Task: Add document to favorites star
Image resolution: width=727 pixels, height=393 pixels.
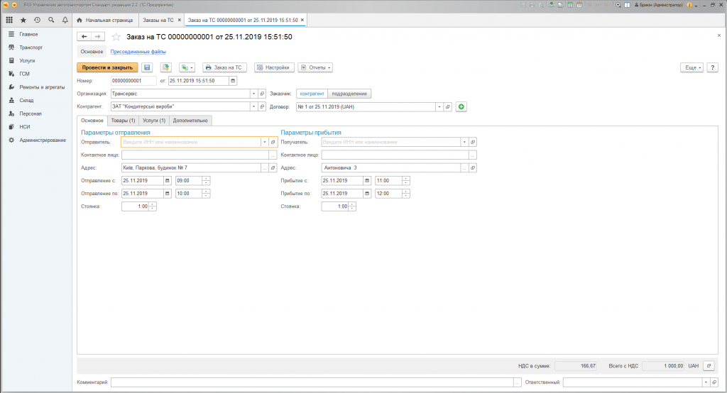Action: (x=116, y=37)
